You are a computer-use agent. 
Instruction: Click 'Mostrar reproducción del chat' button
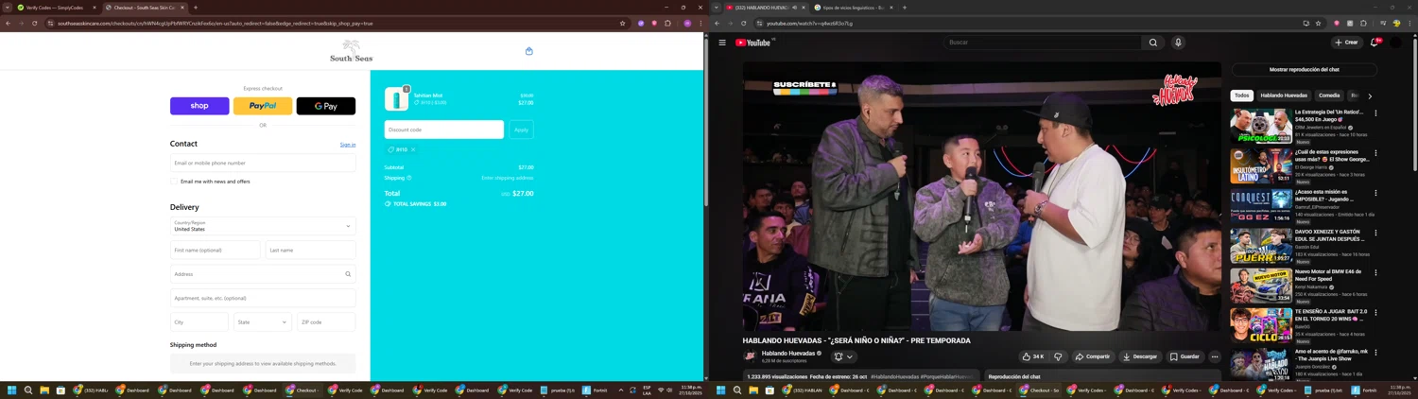tap(1304, 70)
